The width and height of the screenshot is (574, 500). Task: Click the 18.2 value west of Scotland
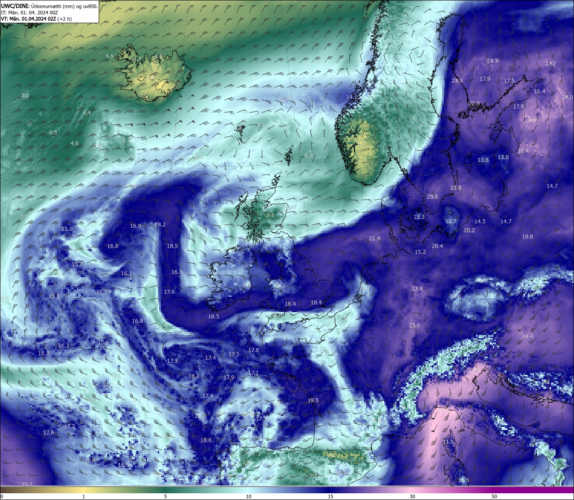(160, 224)
